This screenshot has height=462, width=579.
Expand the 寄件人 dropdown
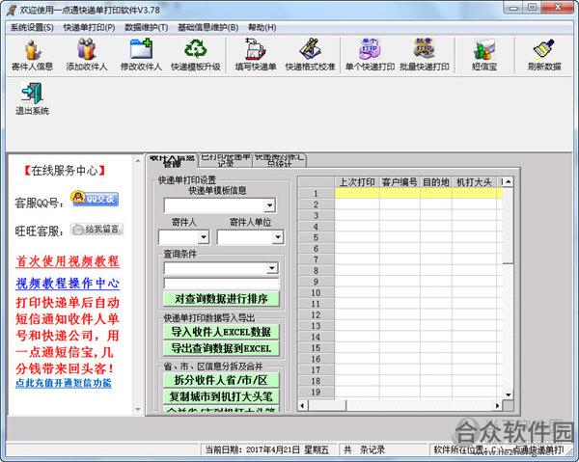204,237
